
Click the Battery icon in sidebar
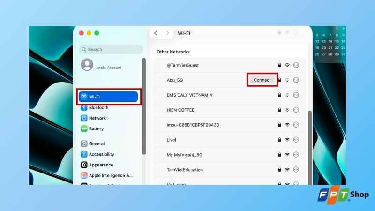click(x=84, y=128)
